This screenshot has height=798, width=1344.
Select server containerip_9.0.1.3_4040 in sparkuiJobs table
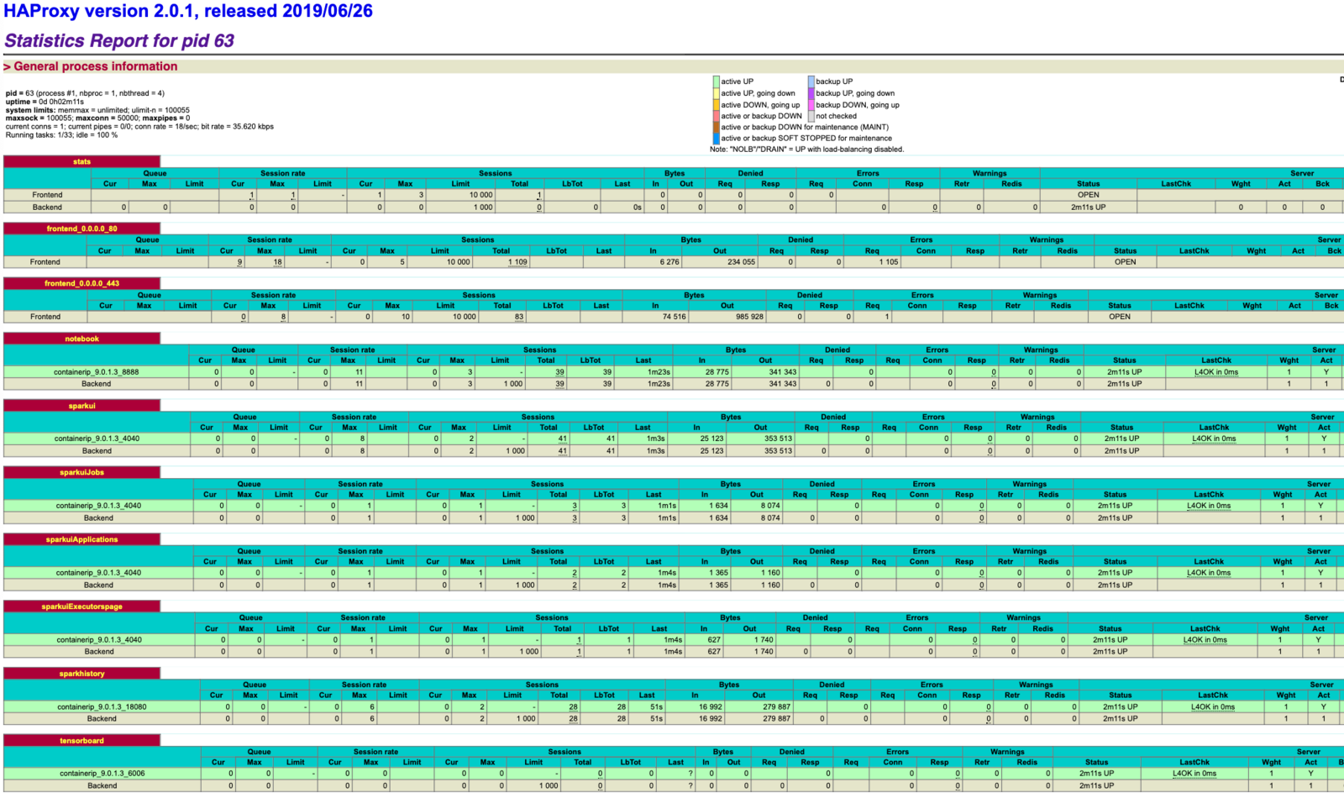(98, 506)
